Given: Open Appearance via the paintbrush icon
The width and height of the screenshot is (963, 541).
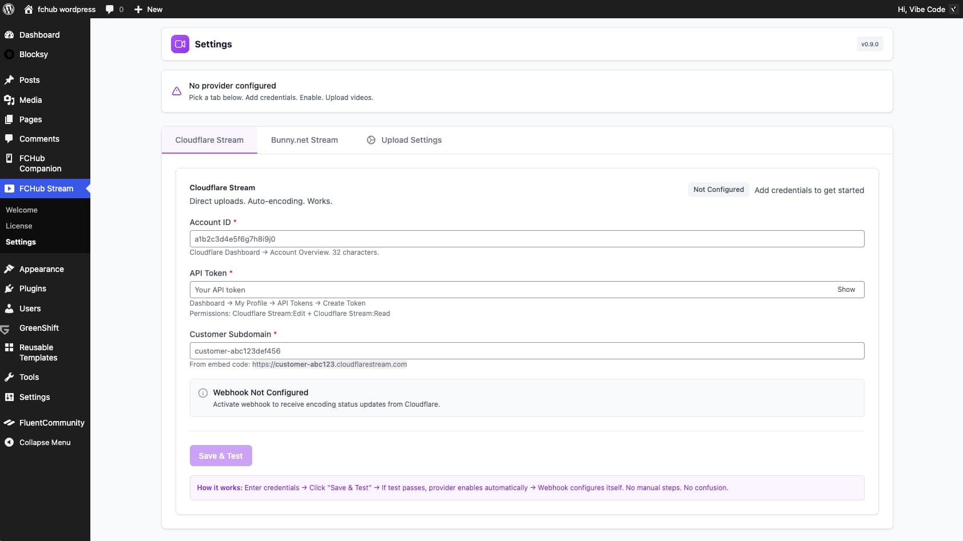Looking at the screenshot, I should tap(9, 269).
